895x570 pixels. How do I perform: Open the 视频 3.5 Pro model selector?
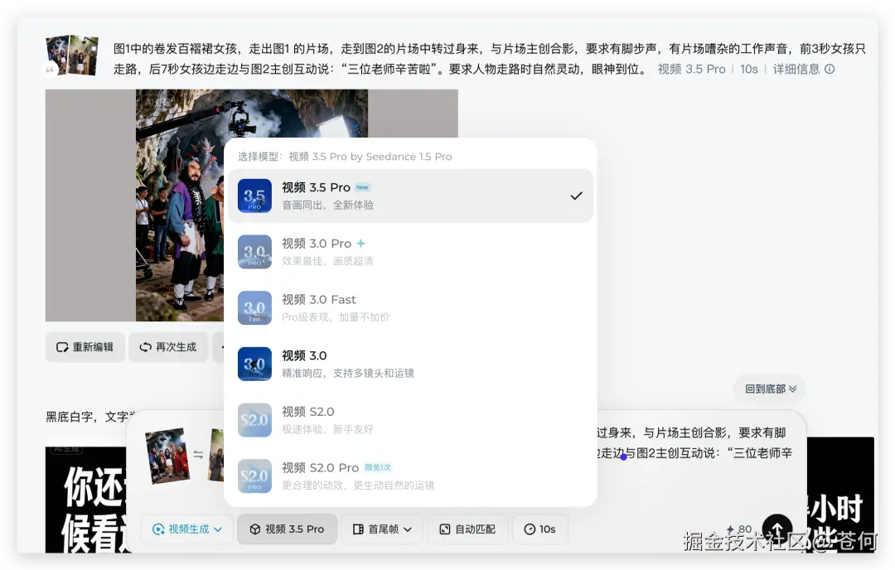(x=287, y=529)
